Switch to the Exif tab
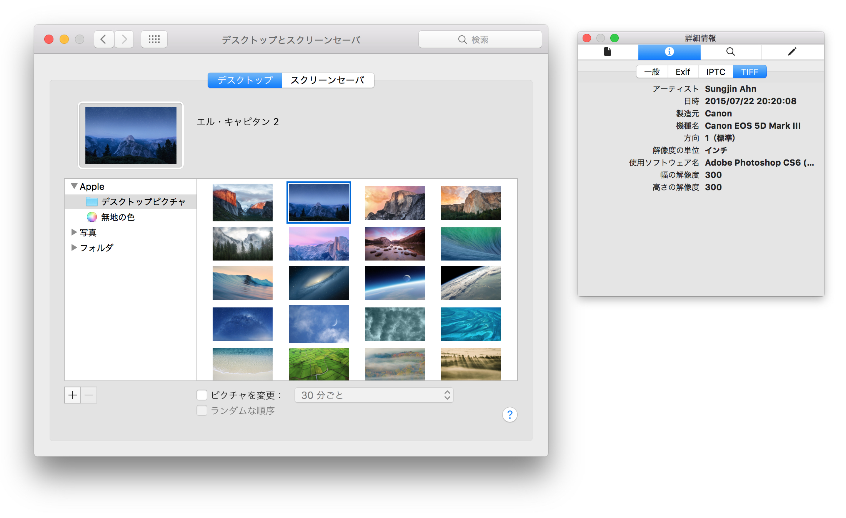Viewport: 846px width, 518px height. click(x=683, y=72)
